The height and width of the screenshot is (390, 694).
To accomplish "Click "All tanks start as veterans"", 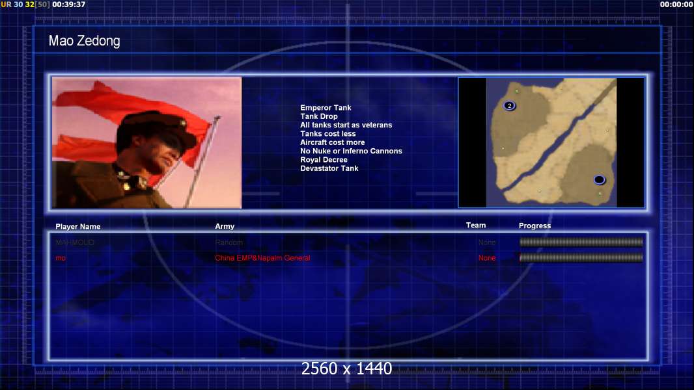I will tap(346, 125).
